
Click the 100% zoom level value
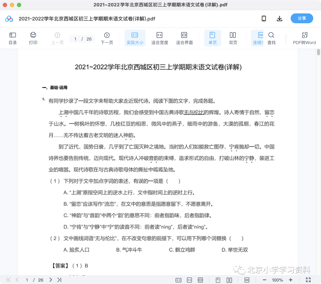[277, 280]
